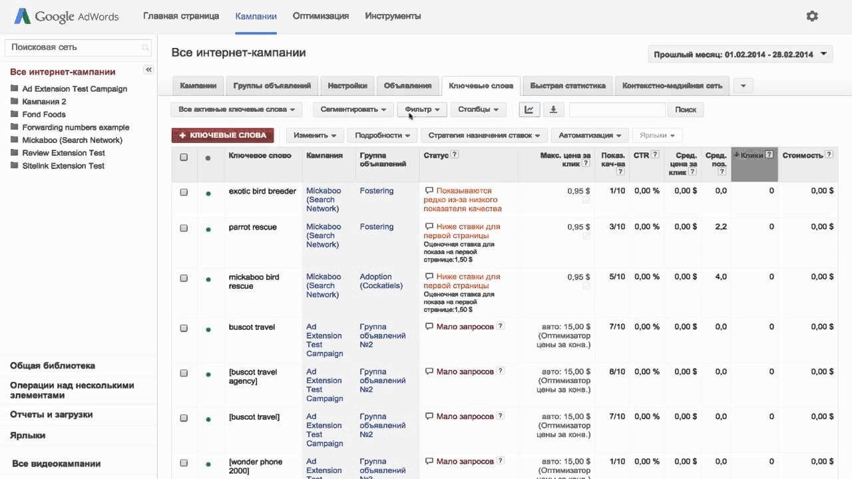Click help icon beside Мало запросов for [buscot travel agency]

pyautogui.click(x=501, y=371)
